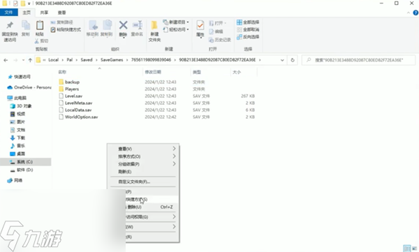Image resolution: width=419 pixels, height=252 pixels.
Task: Sort by the 名称 column header
Action: click(62, 72)
